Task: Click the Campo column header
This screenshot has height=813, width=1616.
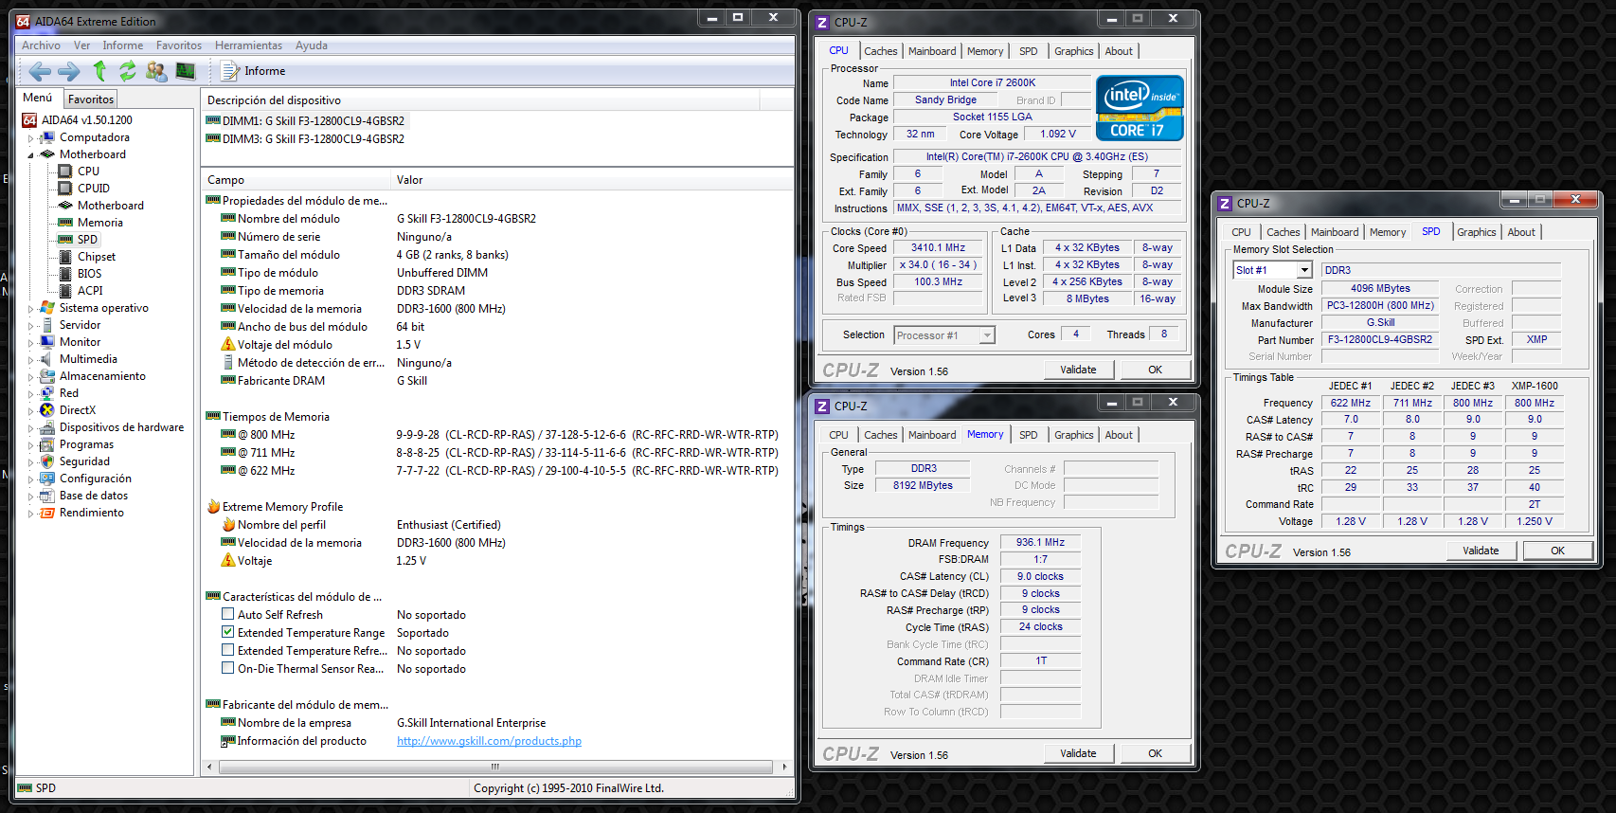Action: pyautogui.click(x=296, y=180)
